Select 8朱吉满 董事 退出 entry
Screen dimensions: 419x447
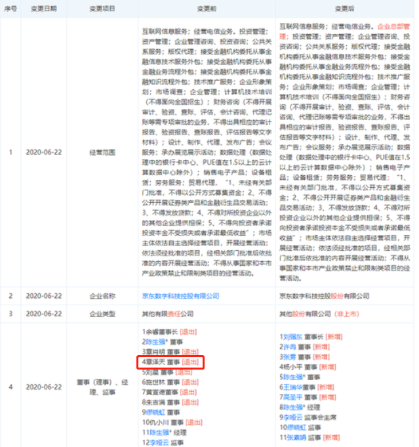[x=170, y=402]
